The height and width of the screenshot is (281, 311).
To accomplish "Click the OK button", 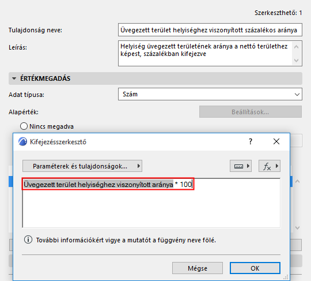I will pyautogui.click(x=255, y=268).
